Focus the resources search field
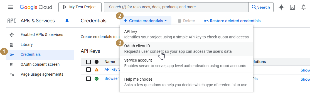Screen dimensions: 310x103 176,7
